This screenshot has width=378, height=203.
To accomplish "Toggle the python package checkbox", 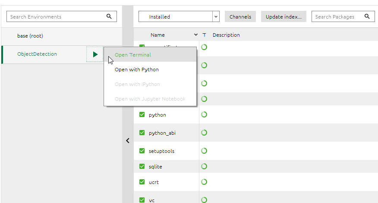I will click(x=142, y=115).
